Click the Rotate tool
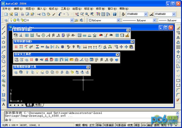The width and height of the screenshot is (182, 128). 178,57
